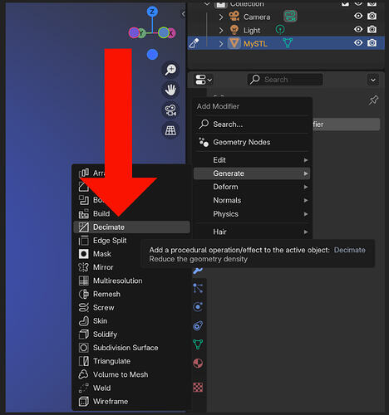Click the blue Z axis gizmo ball
Screen dimensions: 389x415
pos(152,12)
